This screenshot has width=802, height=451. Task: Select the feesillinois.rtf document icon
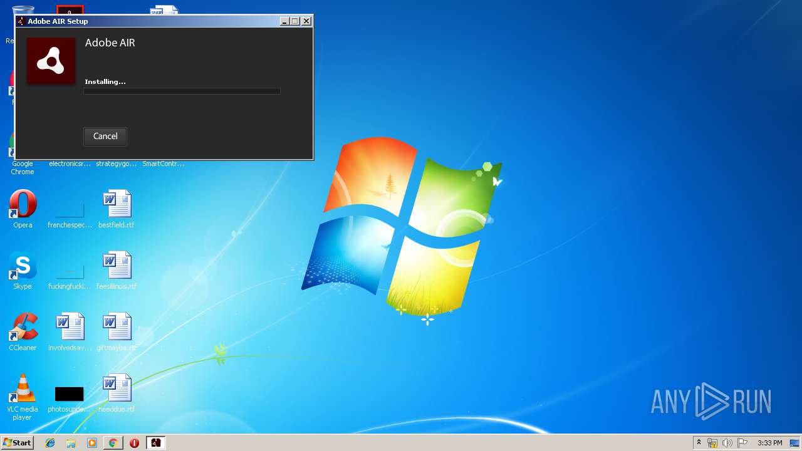click(x=117, y=271)
